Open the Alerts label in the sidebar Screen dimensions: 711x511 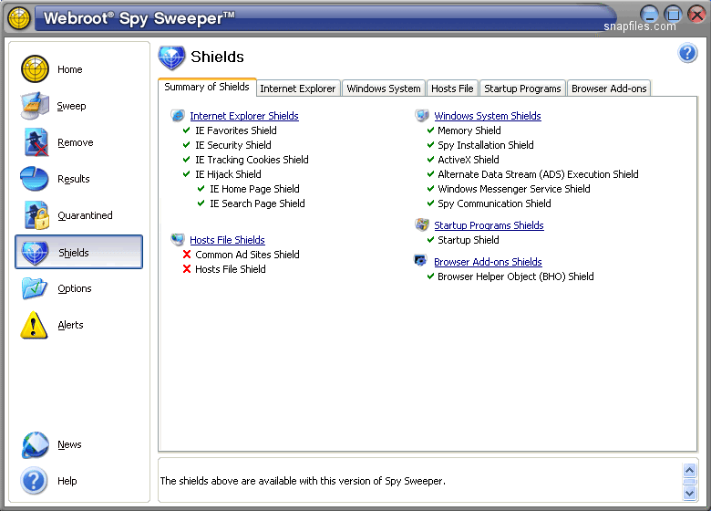click(x=70, y=325)
